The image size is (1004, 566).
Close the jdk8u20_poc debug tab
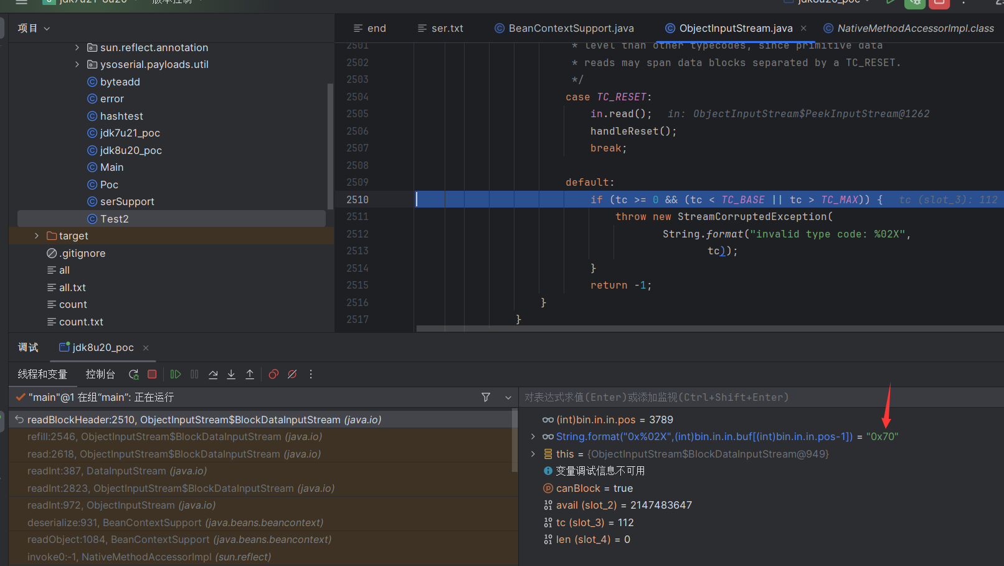point(146,348)
